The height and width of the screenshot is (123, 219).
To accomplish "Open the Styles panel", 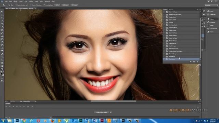I will (210, 32).
